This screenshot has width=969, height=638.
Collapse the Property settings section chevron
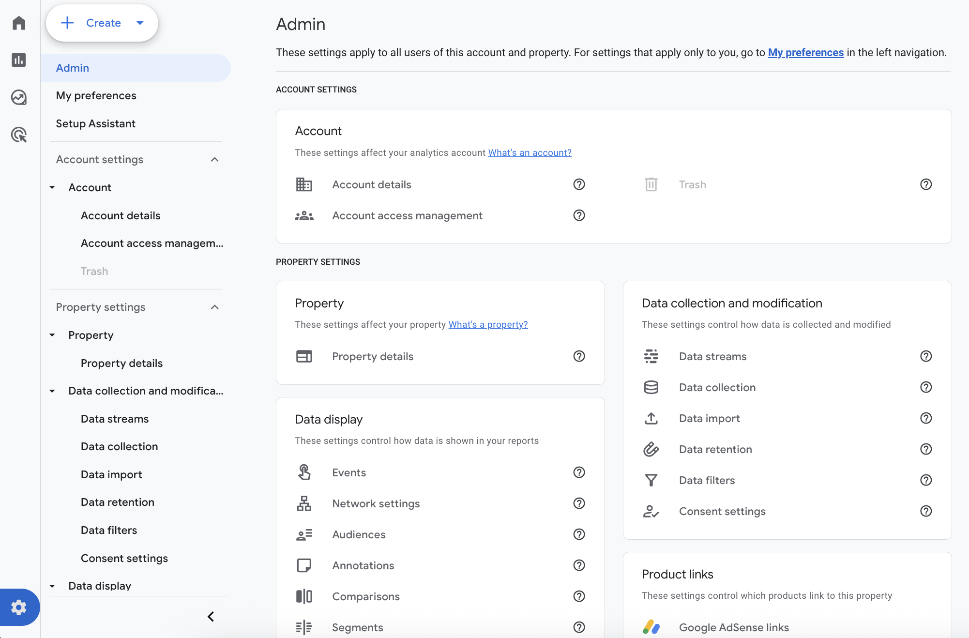point(215,307)
